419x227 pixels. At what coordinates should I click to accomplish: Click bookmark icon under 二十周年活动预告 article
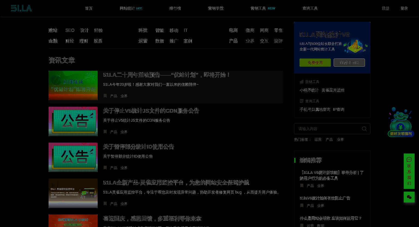pos(105,96)
